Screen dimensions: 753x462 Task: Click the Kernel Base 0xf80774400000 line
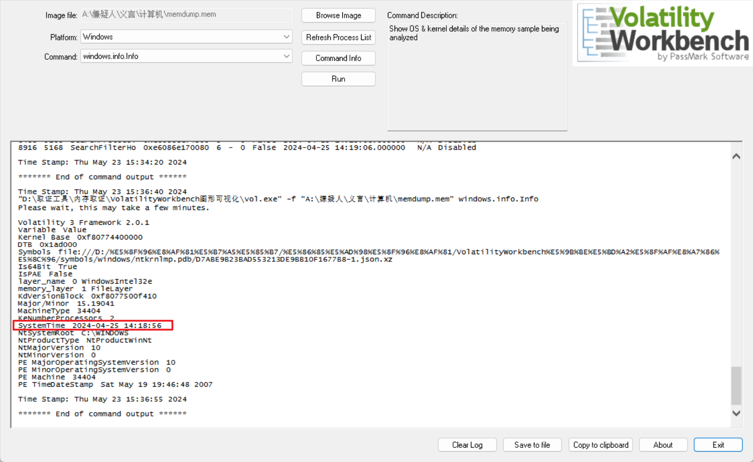click(80, 237)
